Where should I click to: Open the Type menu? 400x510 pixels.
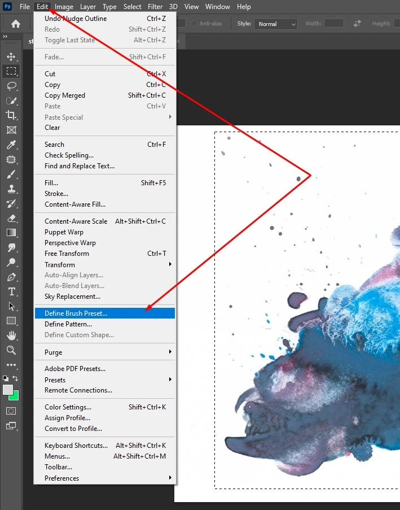[x=109, y=7]
